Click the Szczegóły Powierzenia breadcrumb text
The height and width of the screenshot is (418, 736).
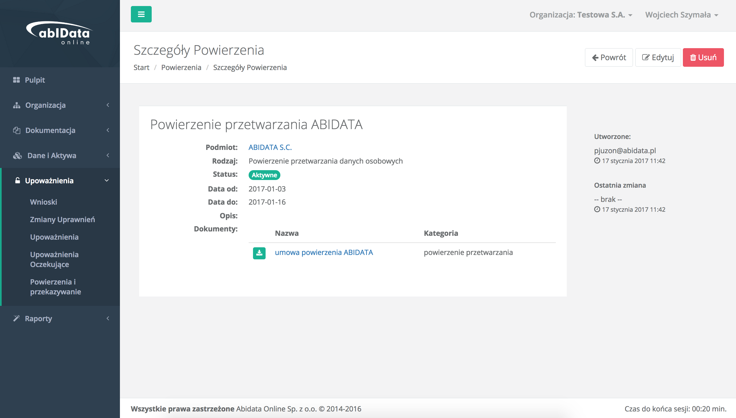250,68
